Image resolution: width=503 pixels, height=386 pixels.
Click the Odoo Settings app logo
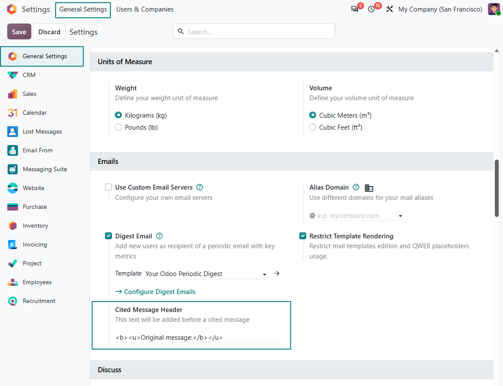click(12, 9)
